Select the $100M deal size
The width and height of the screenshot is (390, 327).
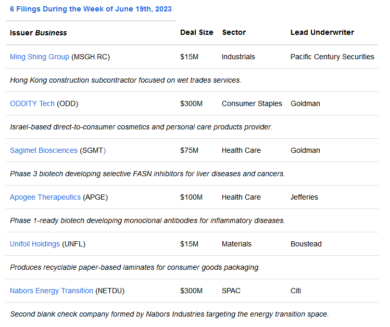192,197
